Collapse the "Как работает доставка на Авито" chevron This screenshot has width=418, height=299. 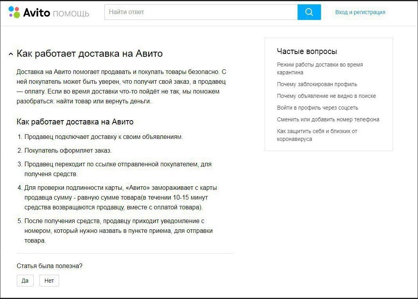click(x=11, y=54)
